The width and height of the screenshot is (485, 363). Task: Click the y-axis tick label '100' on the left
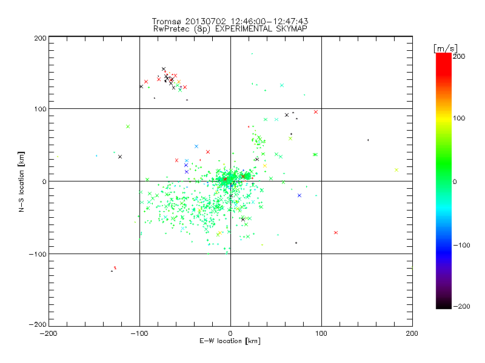click(40, 110)
